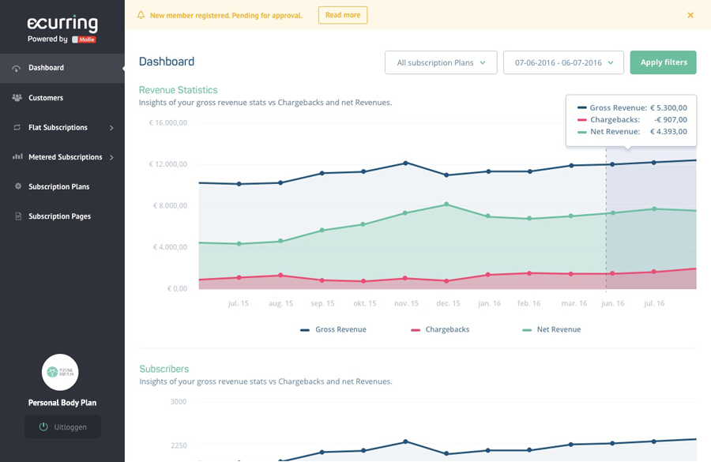Expand the Flat Subscriptions submenu arrow

(111, 128)
